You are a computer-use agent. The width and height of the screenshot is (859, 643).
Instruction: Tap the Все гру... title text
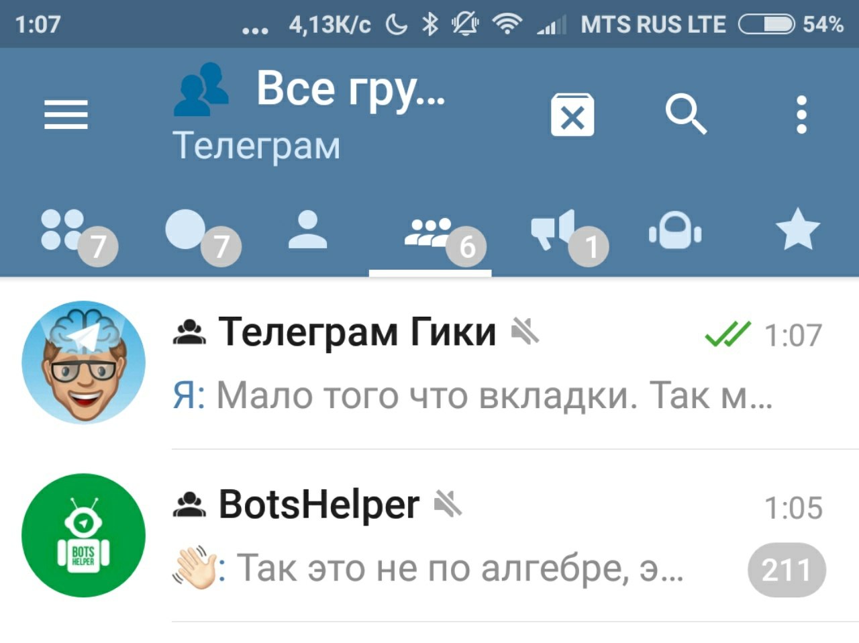coord(350,91)
